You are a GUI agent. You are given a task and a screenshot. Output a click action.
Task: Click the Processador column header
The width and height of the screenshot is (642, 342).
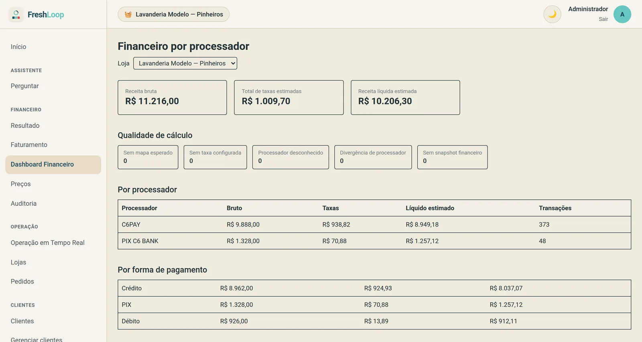tap(140, 208)
